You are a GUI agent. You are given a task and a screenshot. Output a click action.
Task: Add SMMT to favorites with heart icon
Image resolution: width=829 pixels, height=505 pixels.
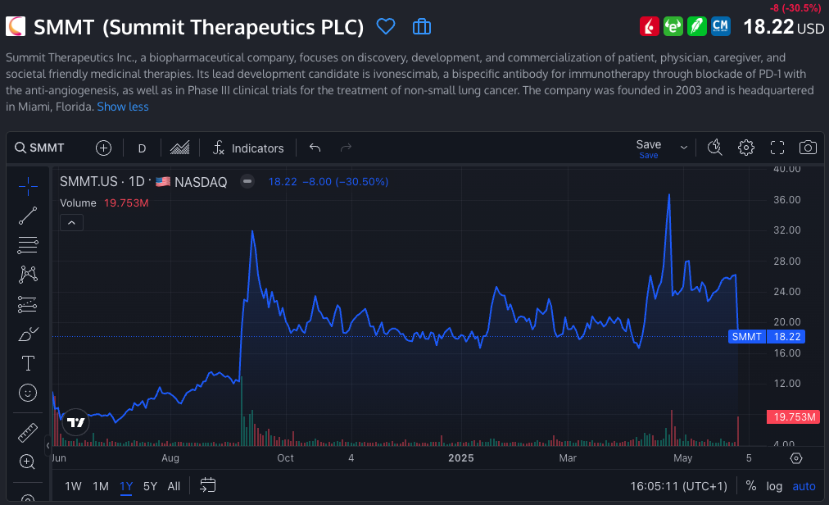[x=386, y=26]
